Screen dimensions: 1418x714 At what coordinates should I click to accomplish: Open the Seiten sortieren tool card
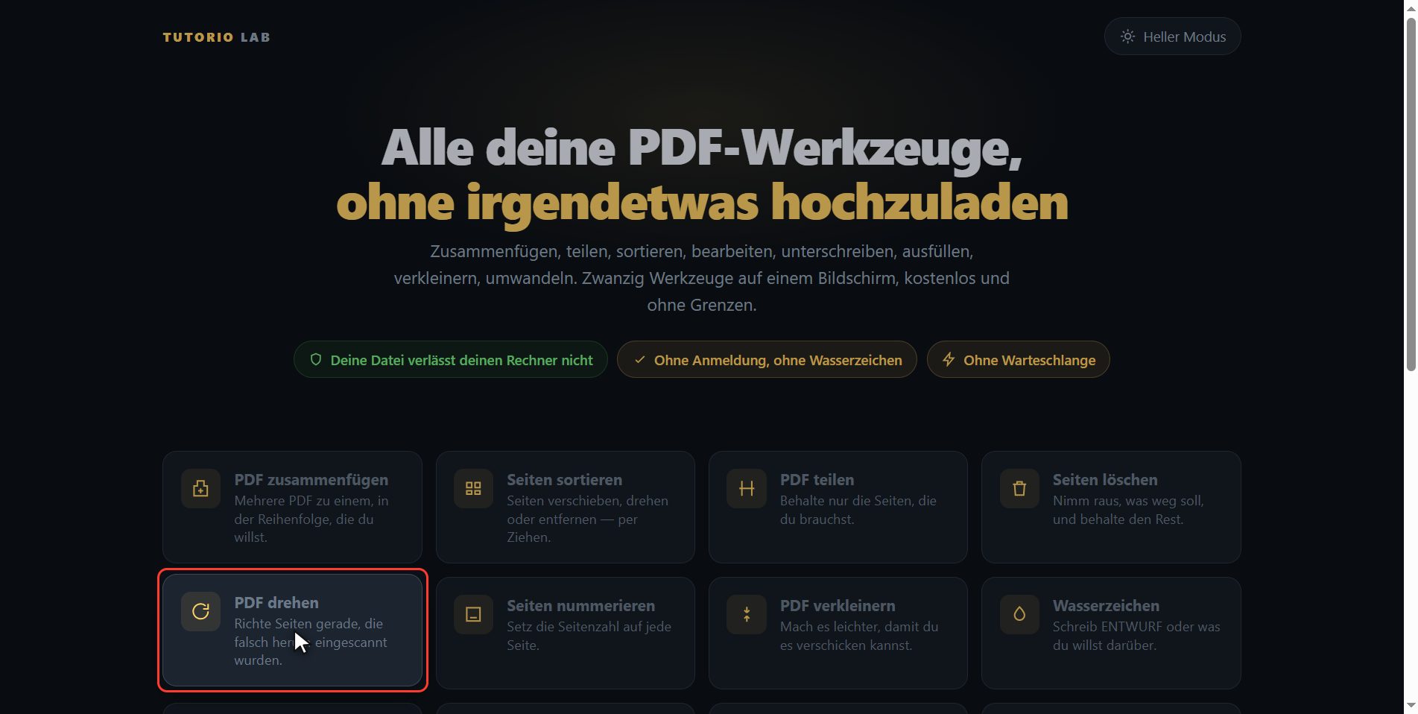click(x=565, y=507)
